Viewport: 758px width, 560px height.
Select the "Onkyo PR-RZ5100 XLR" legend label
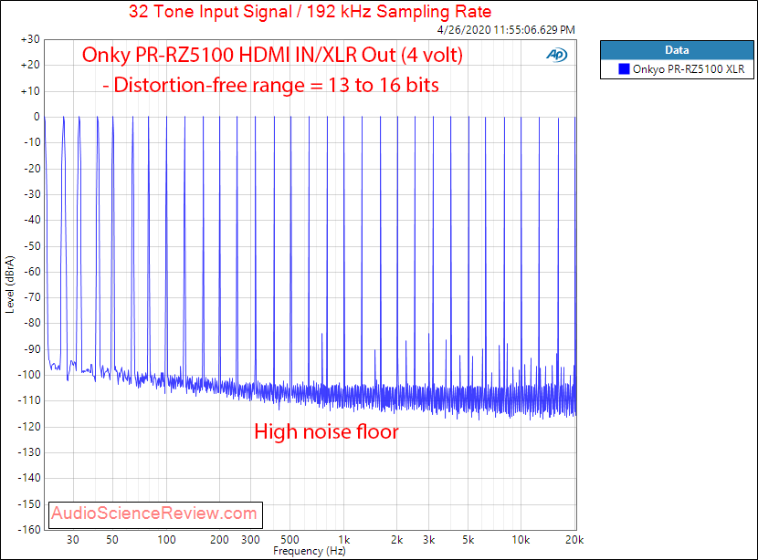[x=689, y=69]
